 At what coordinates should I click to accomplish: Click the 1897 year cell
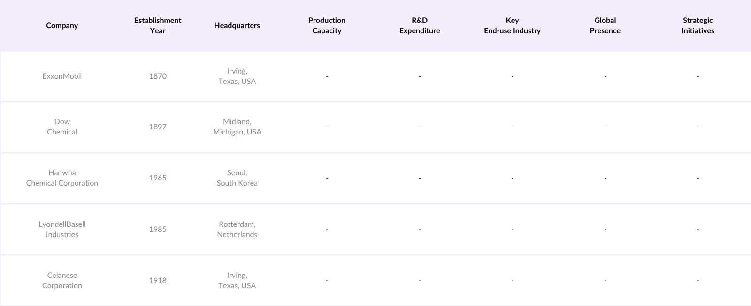click(158, 127)
